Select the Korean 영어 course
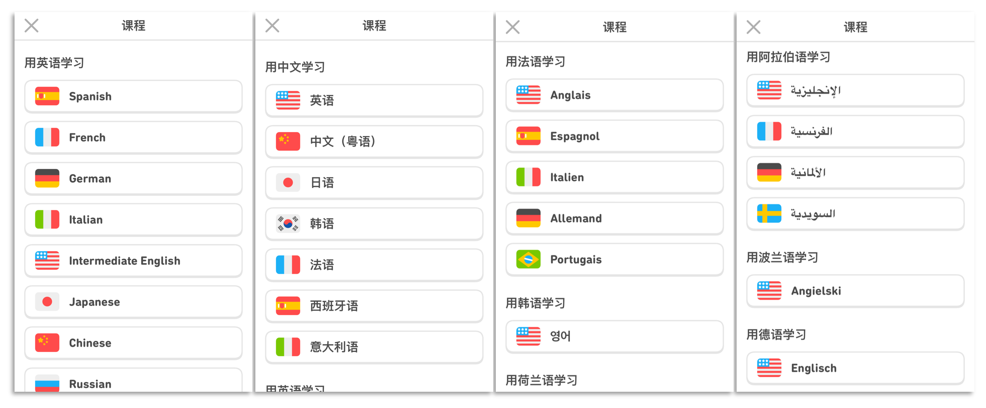Screen dimensions: 986x408 point(615,337)
